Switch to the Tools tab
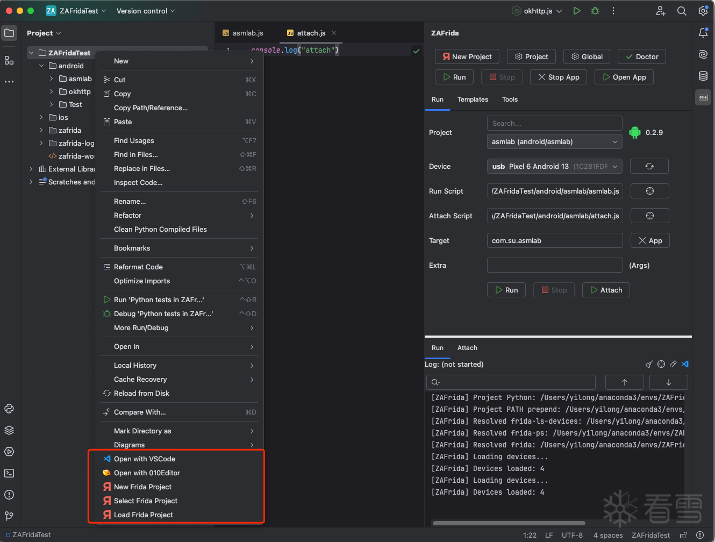This screenshot has height=542, width=715. point(510,99)
